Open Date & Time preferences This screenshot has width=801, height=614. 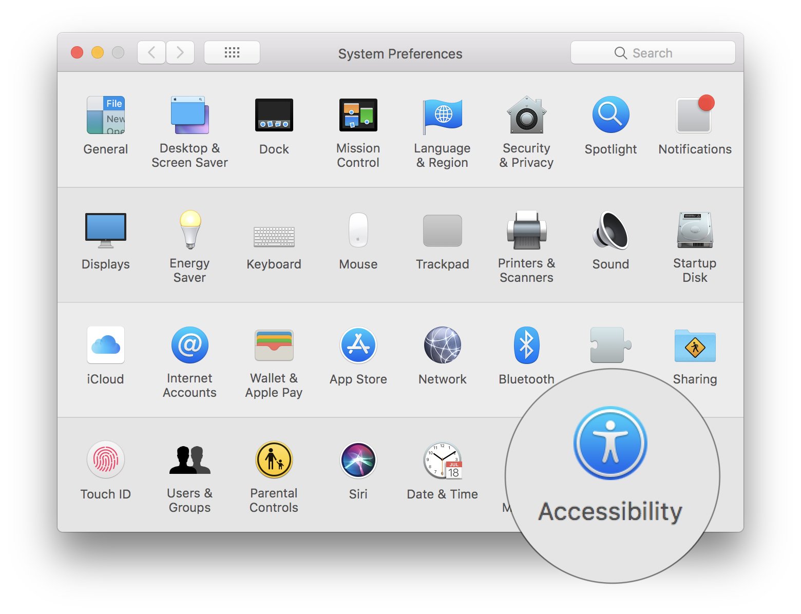442,461
